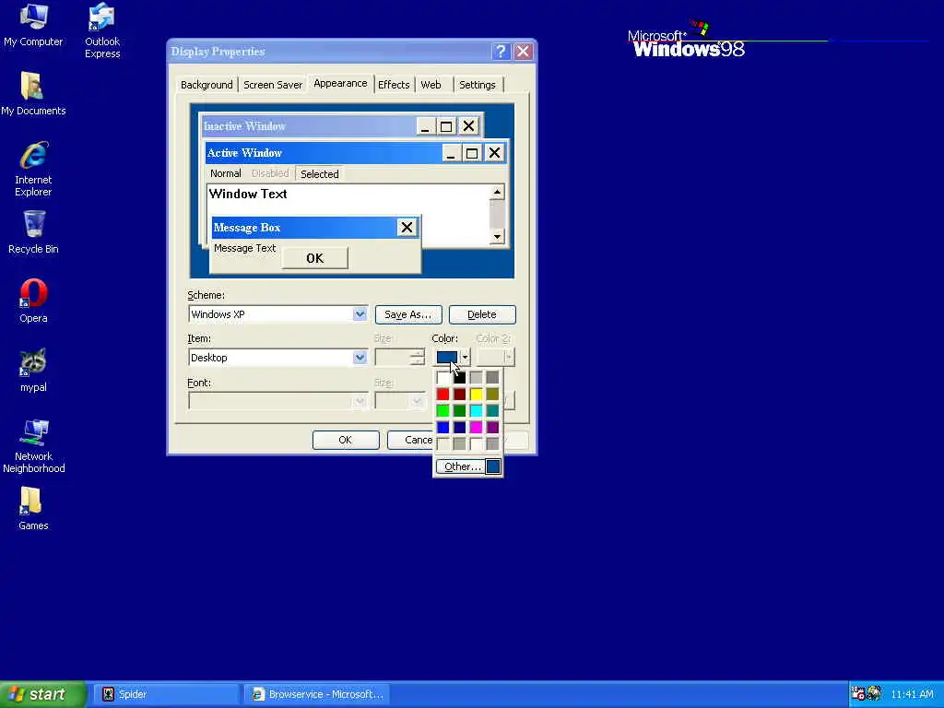Pick the black color swatch
Viewport: 944px width, 708px height.
click(x=459, y=378)
